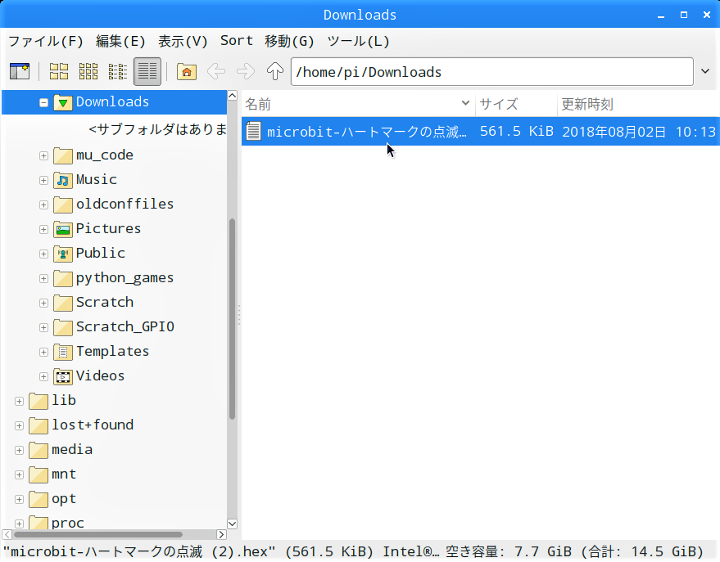Expand the Music folder node
The height and width of the screenshot is (562, 720).
[x=43, y=180]
